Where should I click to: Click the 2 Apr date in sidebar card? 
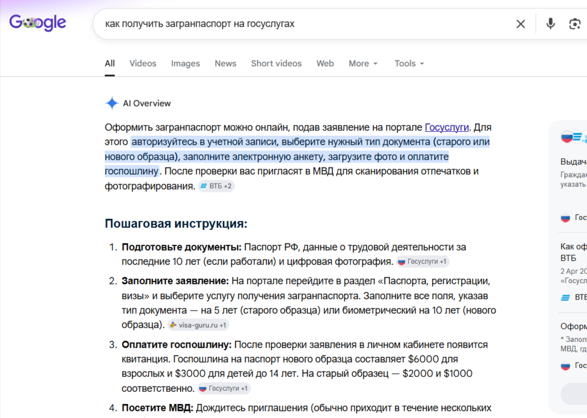(x=574, y=271)
